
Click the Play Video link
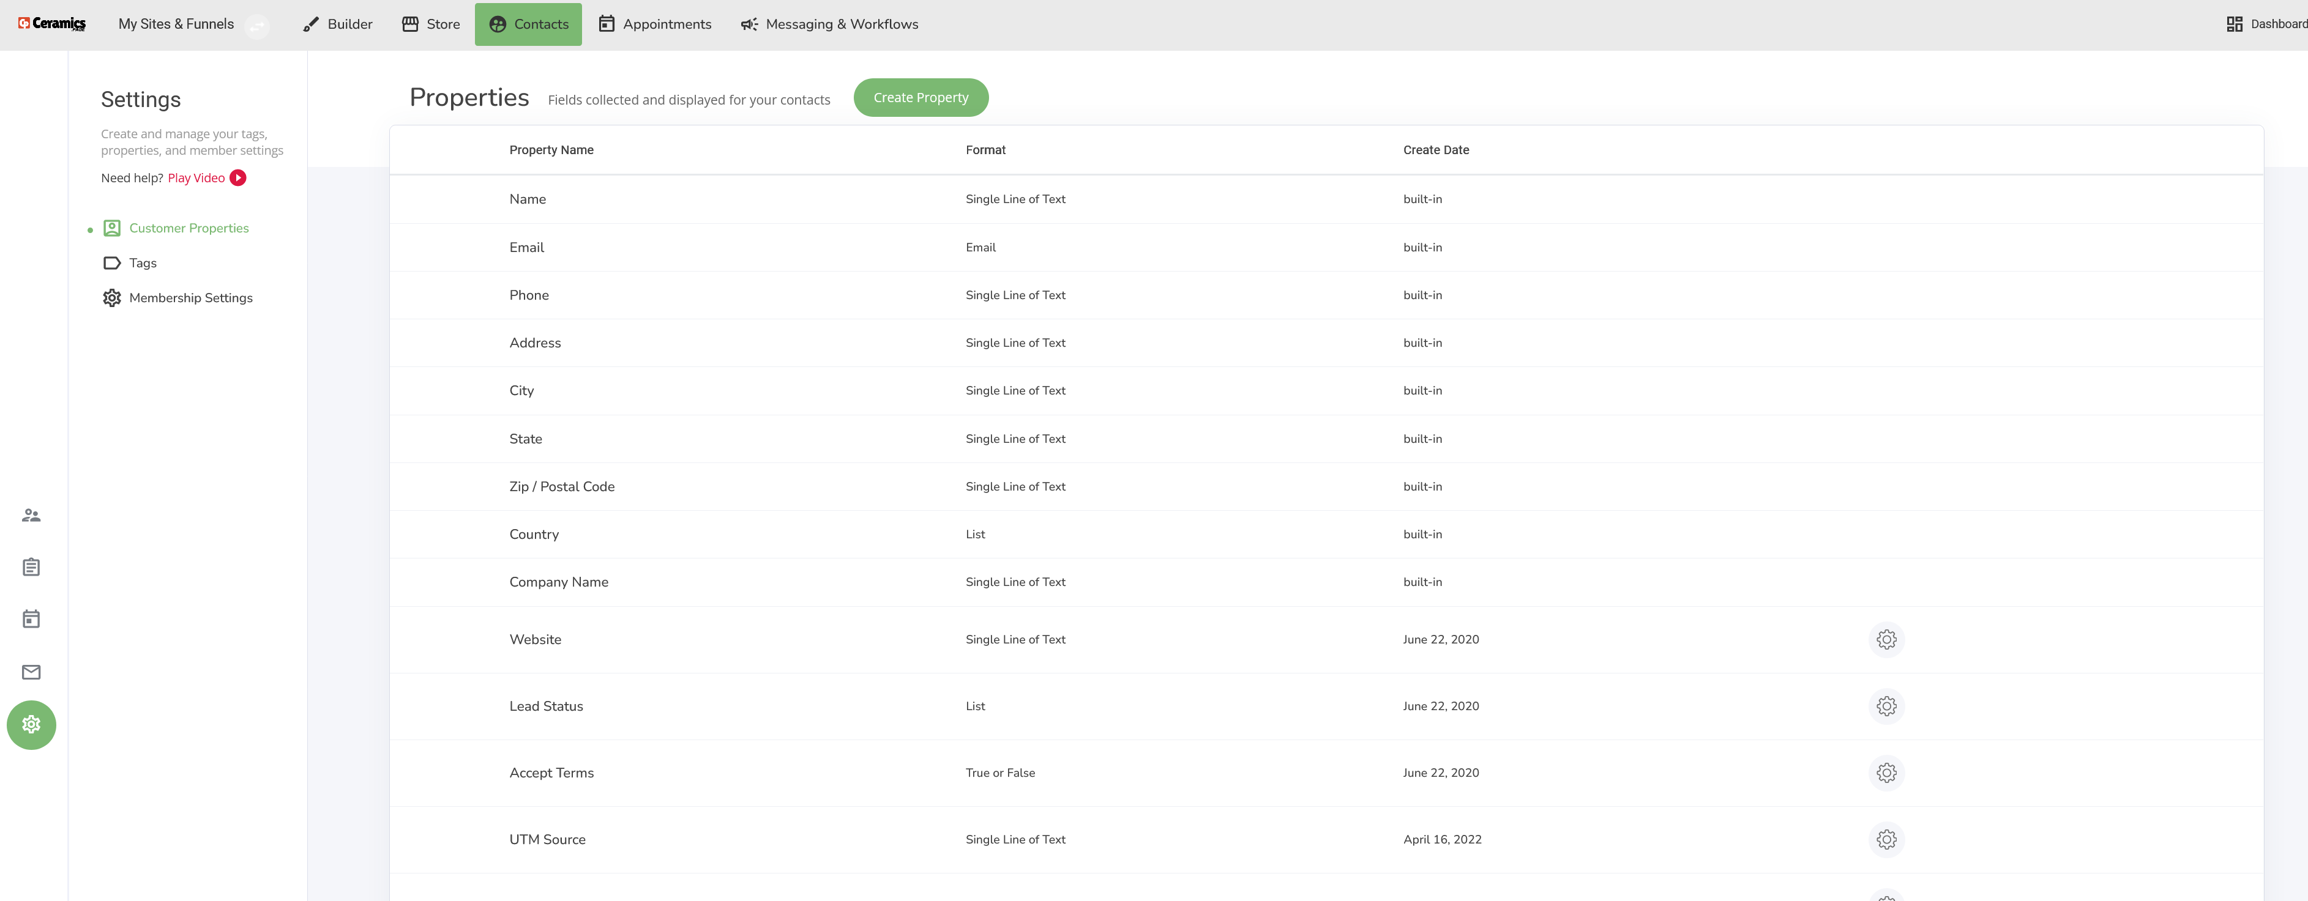click(x=196, y=178)
